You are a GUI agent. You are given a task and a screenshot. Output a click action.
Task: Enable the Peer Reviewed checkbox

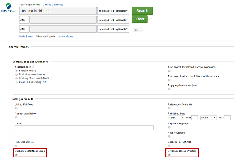tap(170, 137)
